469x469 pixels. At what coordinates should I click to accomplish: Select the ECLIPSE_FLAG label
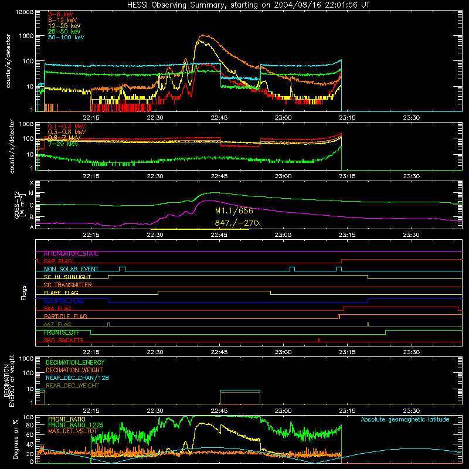64,301
